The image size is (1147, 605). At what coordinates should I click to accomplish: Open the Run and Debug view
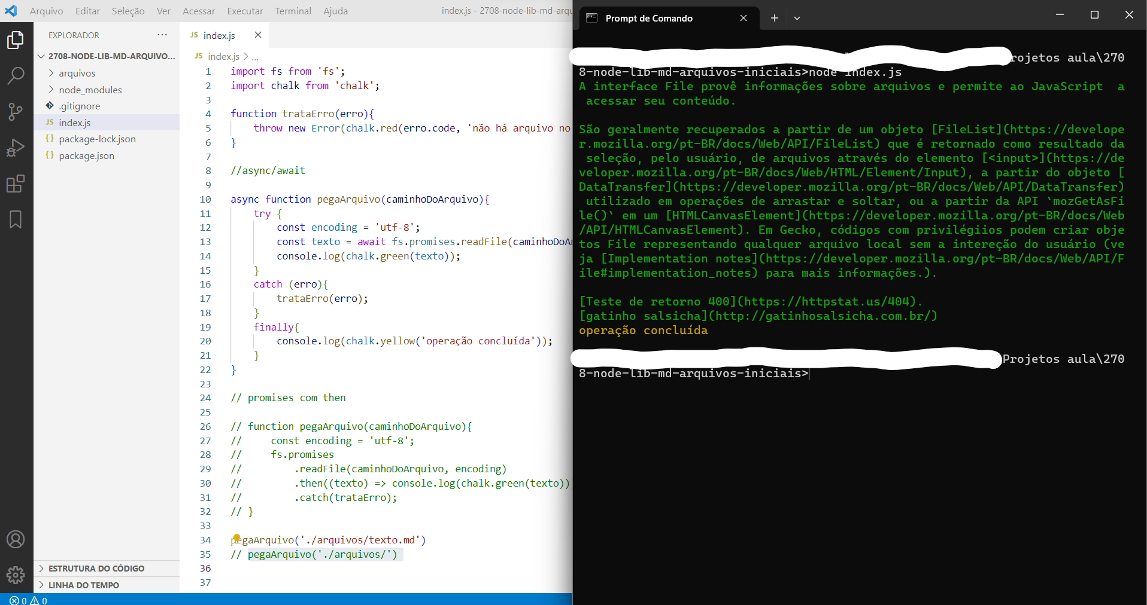16,147
